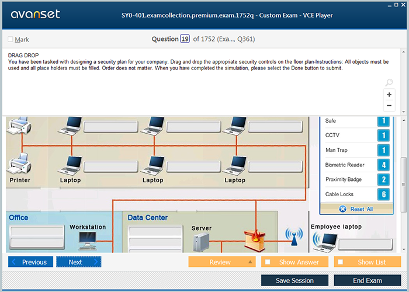Click the zoom in plus button

point(389,95)
